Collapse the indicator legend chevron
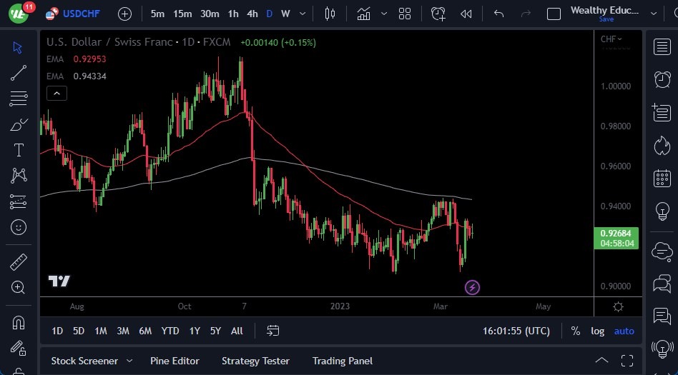The width and height of the screenshot is (678, 375). [x=56, y=93]
